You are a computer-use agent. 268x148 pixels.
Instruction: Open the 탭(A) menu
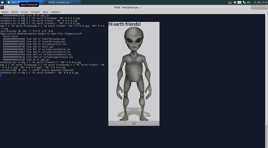(x=45, y=12)
